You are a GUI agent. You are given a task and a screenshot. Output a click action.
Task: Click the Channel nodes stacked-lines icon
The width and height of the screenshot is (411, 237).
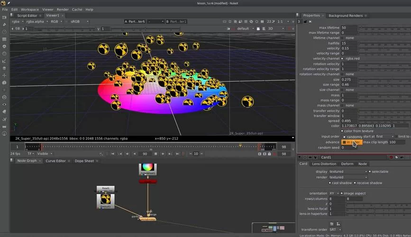(x=4, y=39)
